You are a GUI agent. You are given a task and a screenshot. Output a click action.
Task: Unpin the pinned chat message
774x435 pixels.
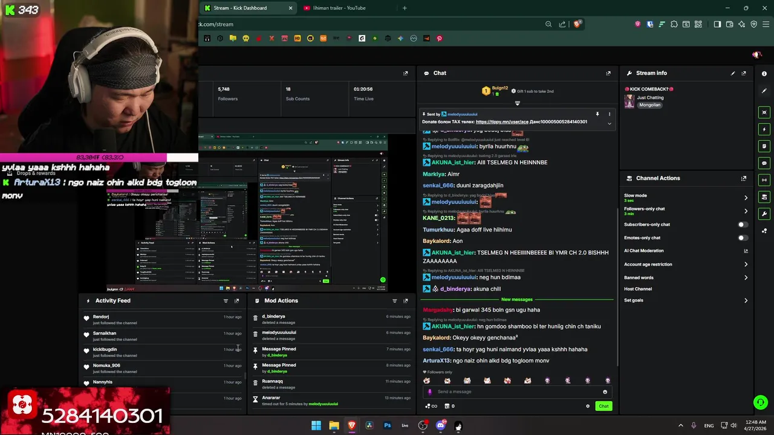click(597, 114)
